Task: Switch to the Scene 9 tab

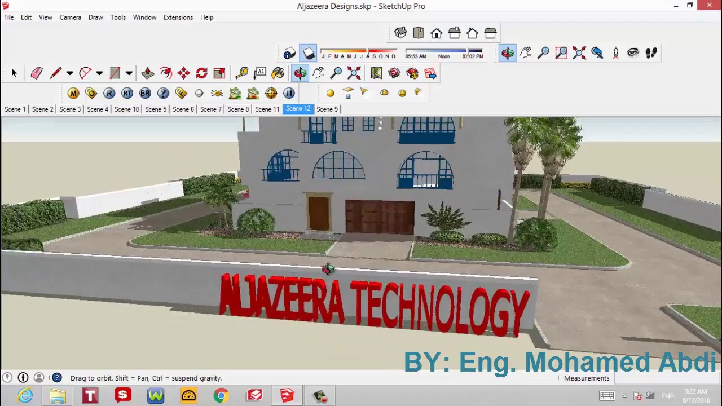Action: pyautogui.click(x=327, y=109)
